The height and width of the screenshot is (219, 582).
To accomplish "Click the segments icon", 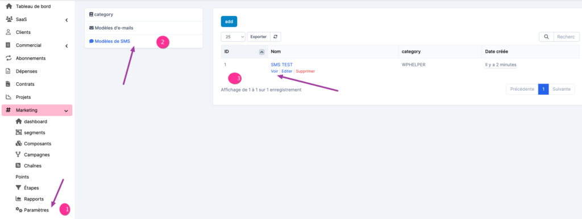I will 19,132.
